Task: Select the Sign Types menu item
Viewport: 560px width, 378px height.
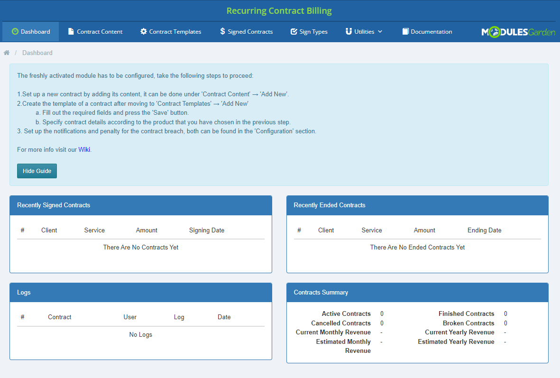Action: point(309,31)
